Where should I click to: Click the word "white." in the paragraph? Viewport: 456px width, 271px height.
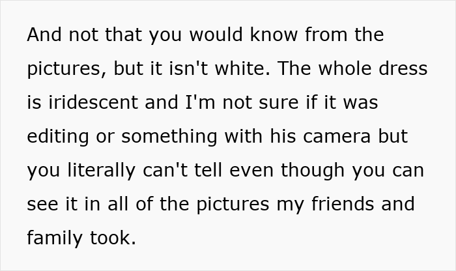click(242, 68)
